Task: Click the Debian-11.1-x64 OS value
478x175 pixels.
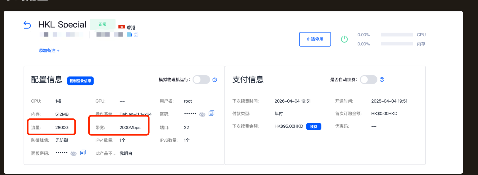Action: coord(136,114)
